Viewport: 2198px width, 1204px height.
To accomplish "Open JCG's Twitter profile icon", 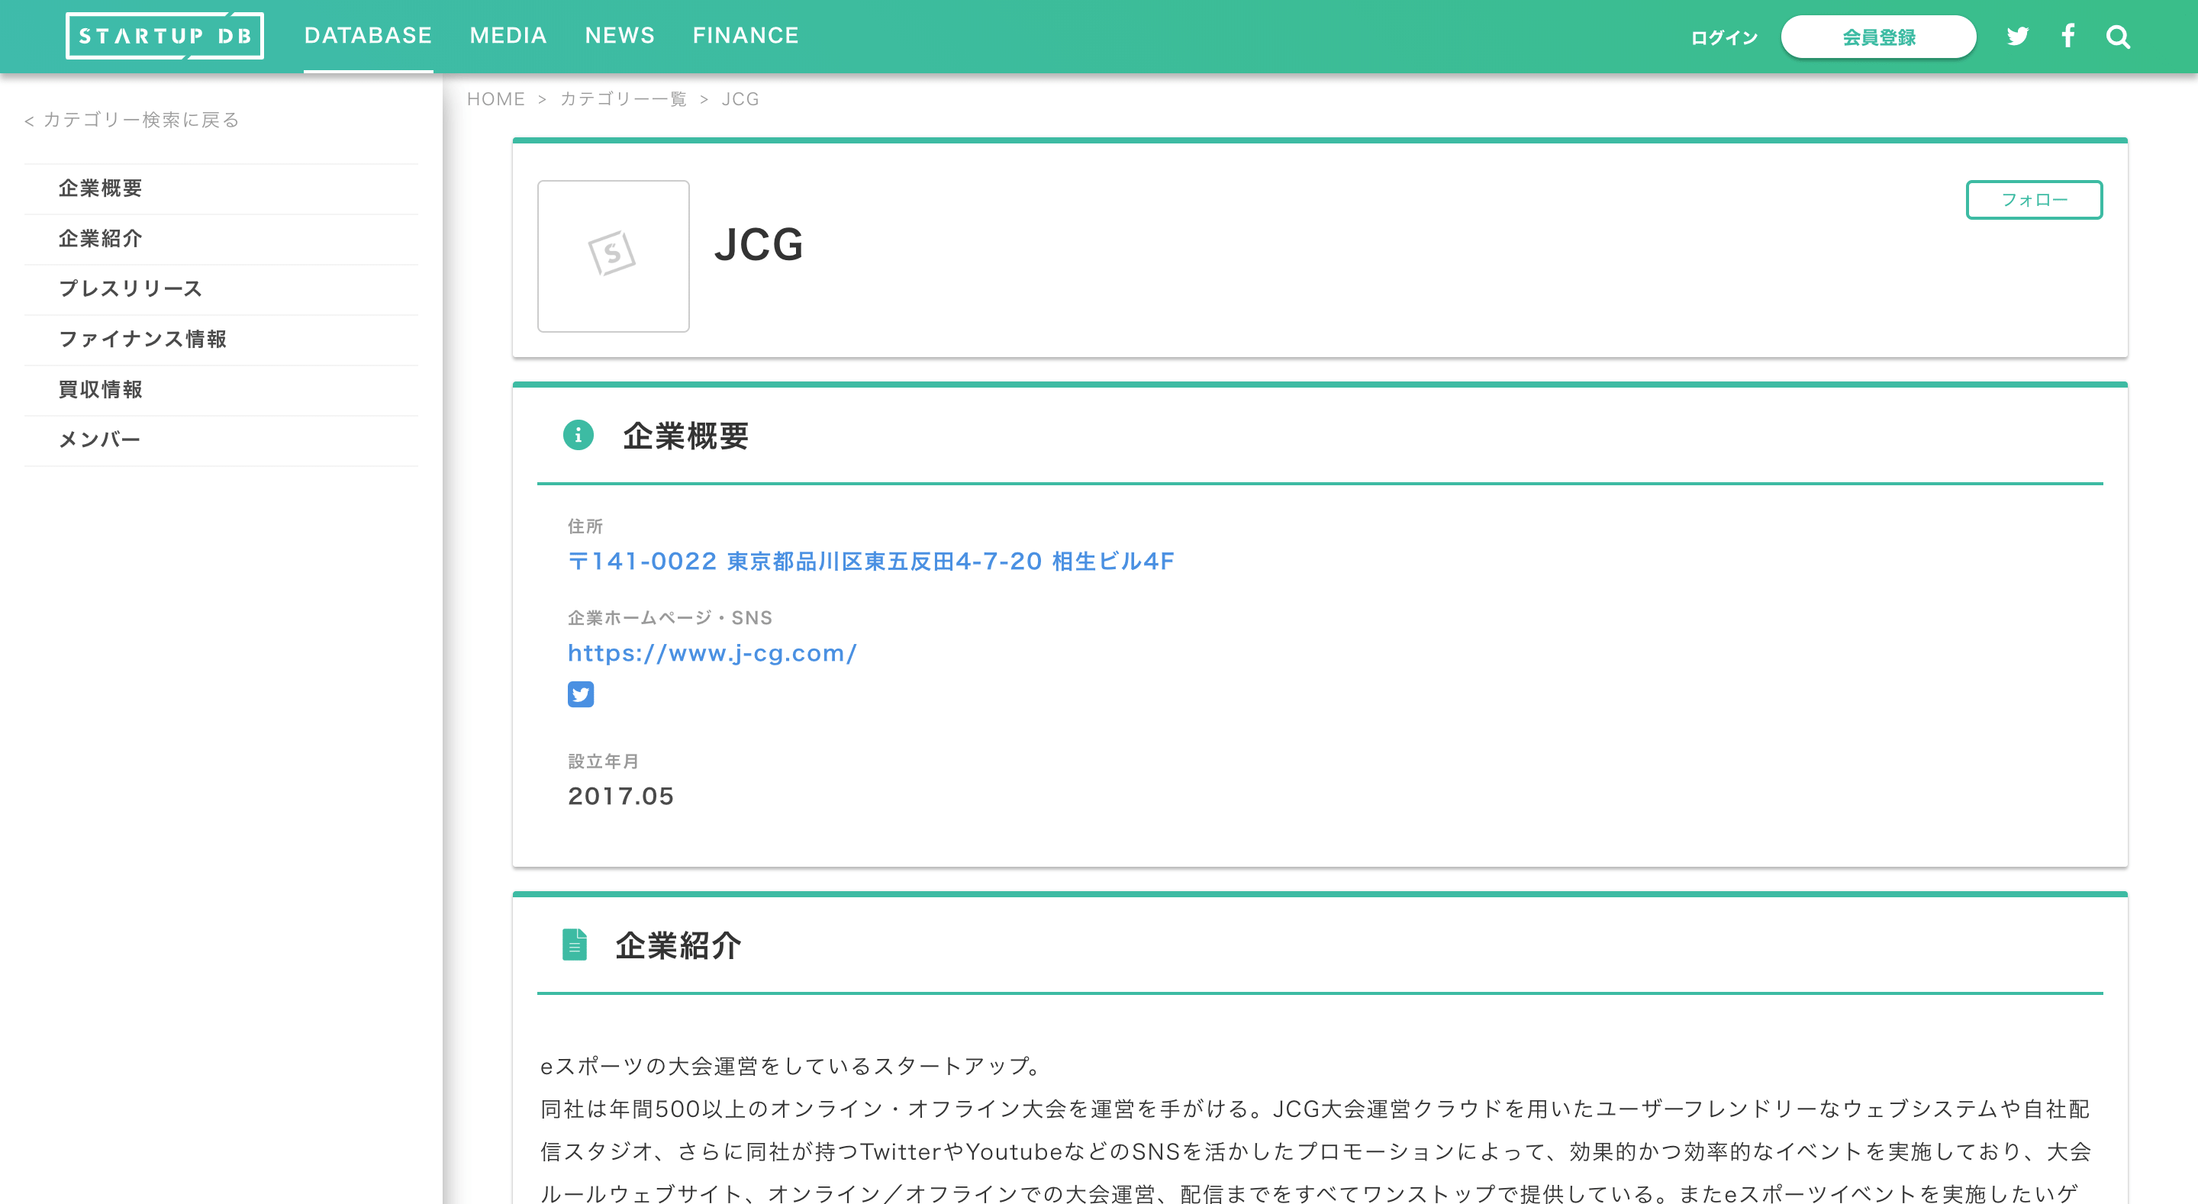I will (x=580, y=694).
